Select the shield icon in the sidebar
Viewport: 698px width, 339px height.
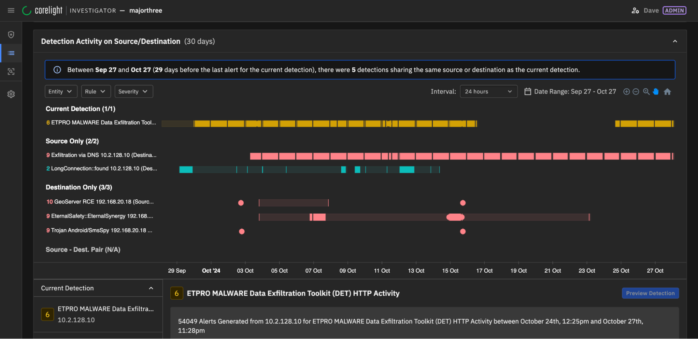(11, 35)
